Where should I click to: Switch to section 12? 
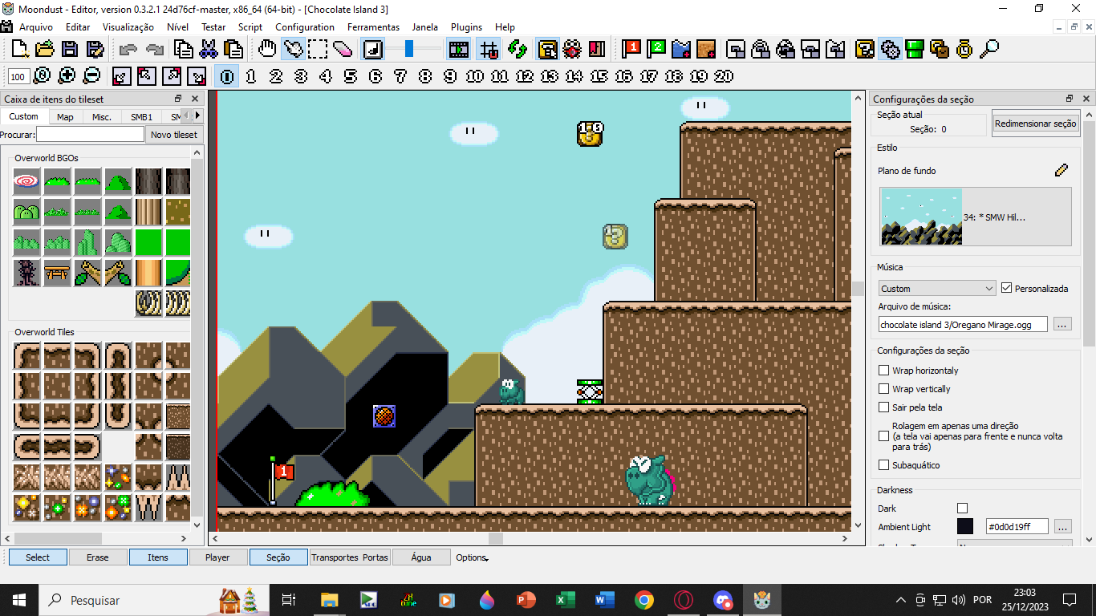click(x=525, y=76)
